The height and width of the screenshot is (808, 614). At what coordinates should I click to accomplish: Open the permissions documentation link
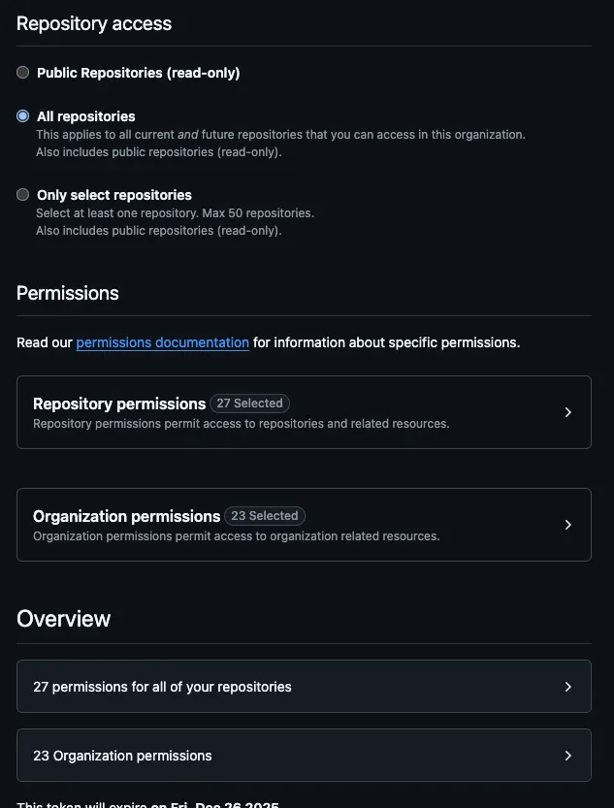[x=162, y=342]
